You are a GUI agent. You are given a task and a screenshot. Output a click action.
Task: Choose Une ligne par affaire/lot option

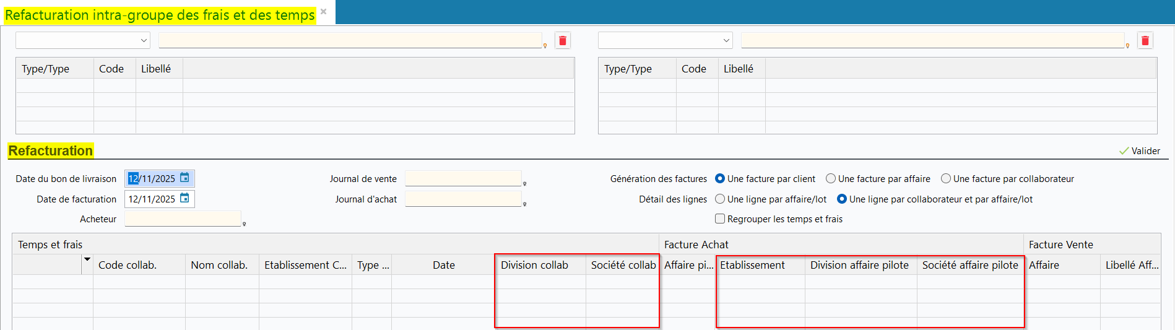[x=720, y=199]
